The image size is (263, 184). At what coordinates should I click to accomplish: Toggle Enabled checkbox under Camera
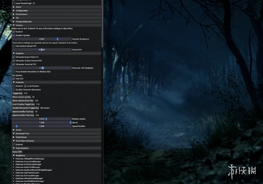coord(14,31)
